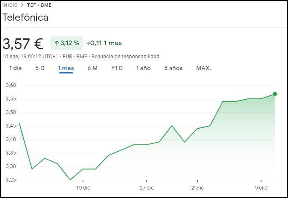This screenshot has width=288, height=198.
Task: Select the 5 D range tab
Action: (x=40, y=68)
